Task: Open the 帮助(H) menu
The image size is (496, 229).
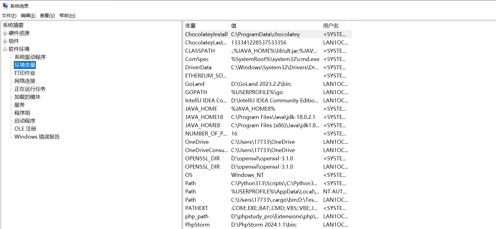Action: (67, 16)
